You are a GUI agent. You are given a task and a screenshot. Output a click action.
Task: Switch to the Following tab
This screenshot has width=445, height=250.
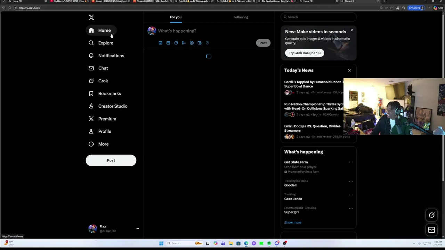241,17
